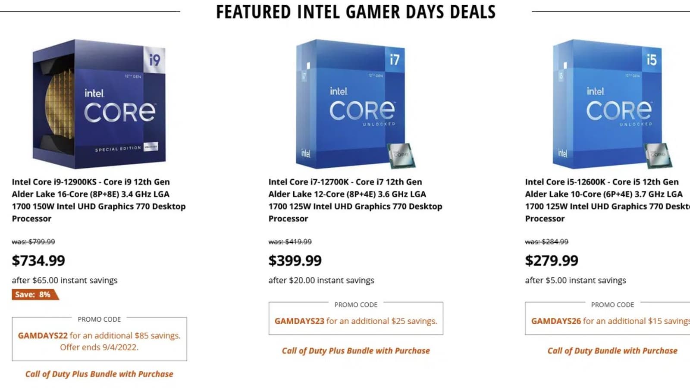Select promo code GAMDAYS26

pos(556,321)
